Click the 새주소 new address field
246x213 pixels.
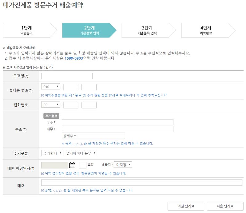[117, 129]
